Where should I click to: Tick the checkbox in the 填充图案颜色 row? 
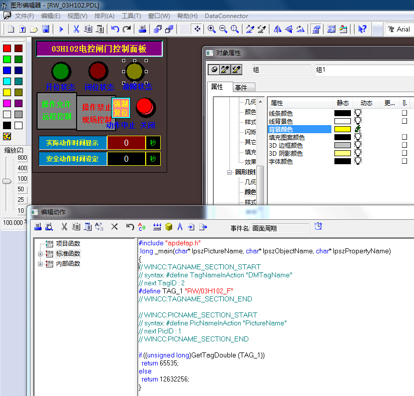tap(404, 137)
